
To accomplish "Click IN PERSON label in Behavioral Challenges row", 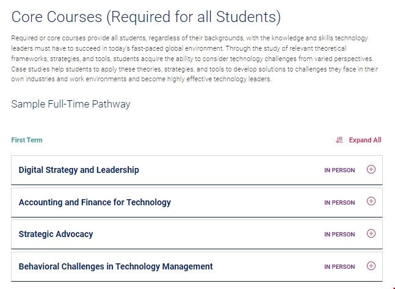I will coord(339,266).
